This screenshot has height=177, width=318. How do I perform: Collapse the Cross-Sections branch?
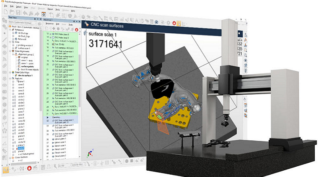click(x=10, y=158)
